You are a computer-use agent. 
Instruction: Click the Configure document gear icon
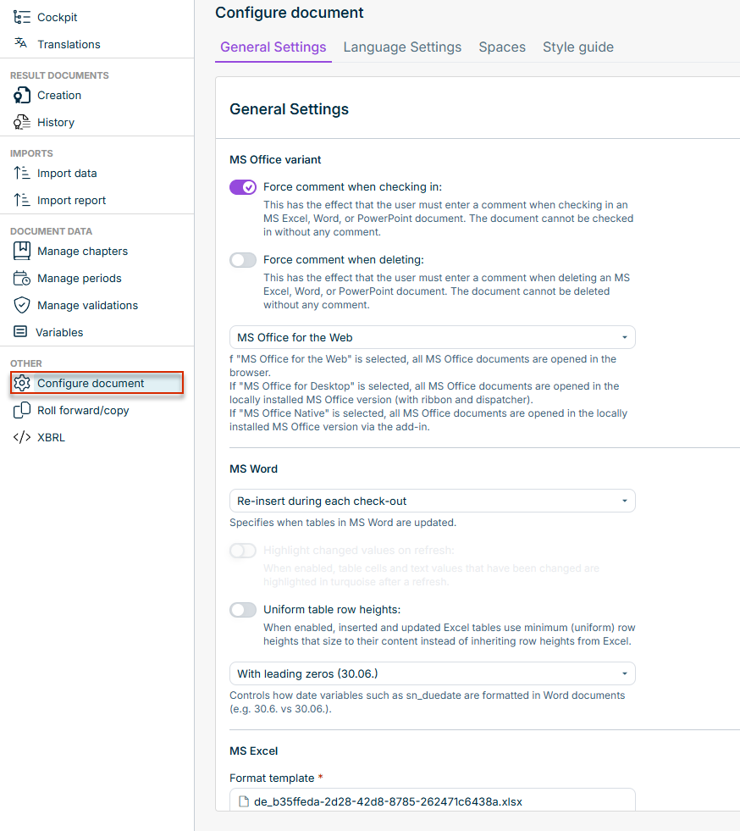[x=22, y=383]
